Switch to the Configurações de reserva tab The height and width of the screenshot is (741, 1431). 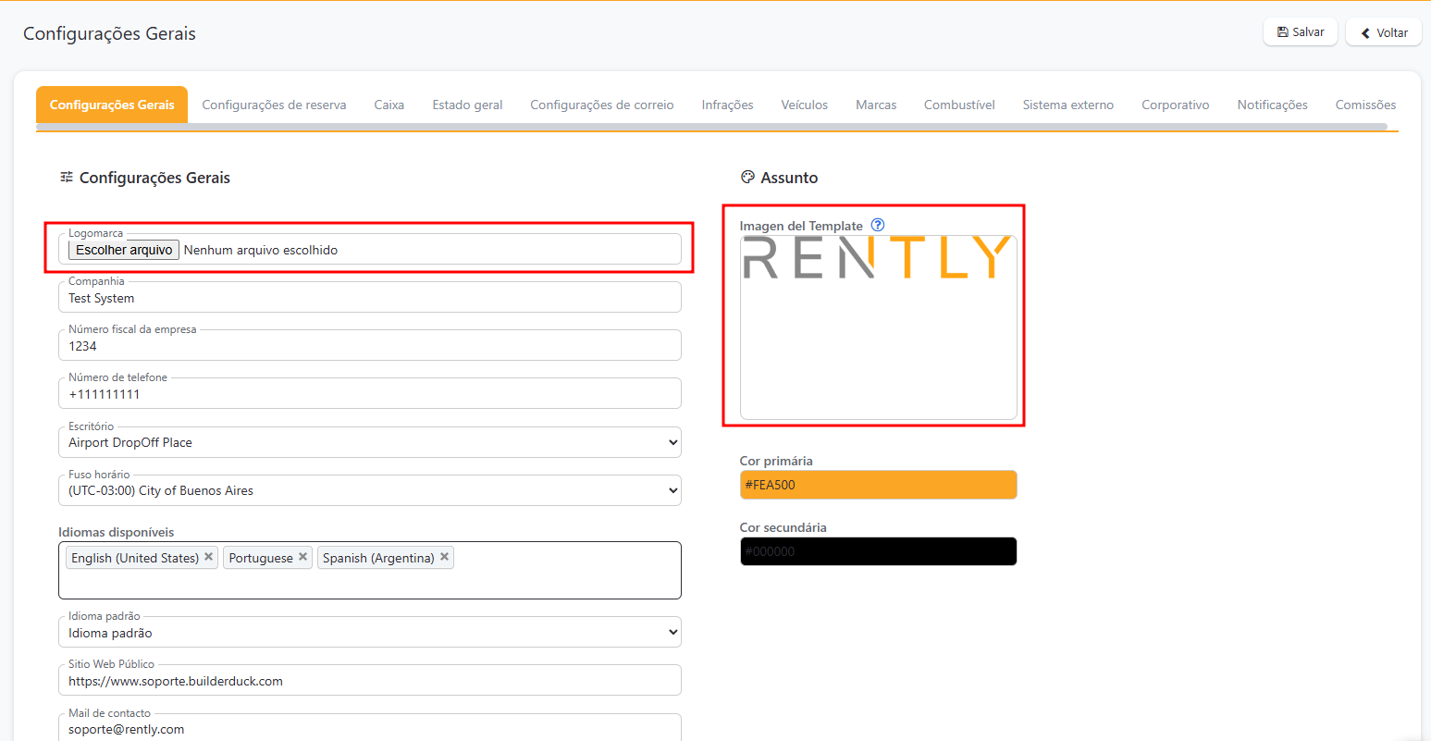274,105
